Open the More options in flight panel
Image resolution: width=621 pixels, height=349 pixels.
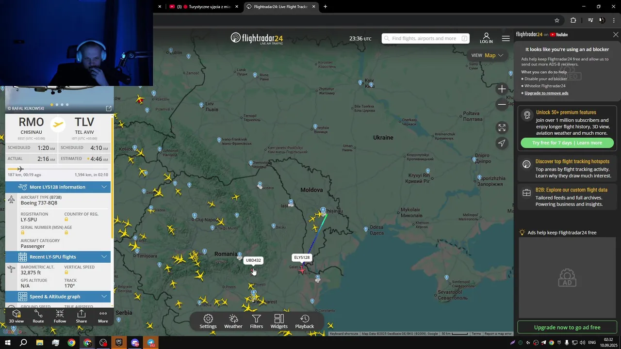[103, 317]
